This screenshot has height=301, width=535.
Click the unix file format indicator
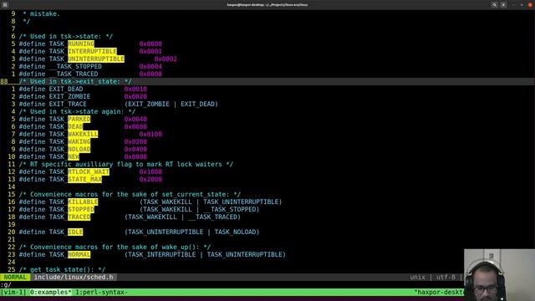click(418, 277)
